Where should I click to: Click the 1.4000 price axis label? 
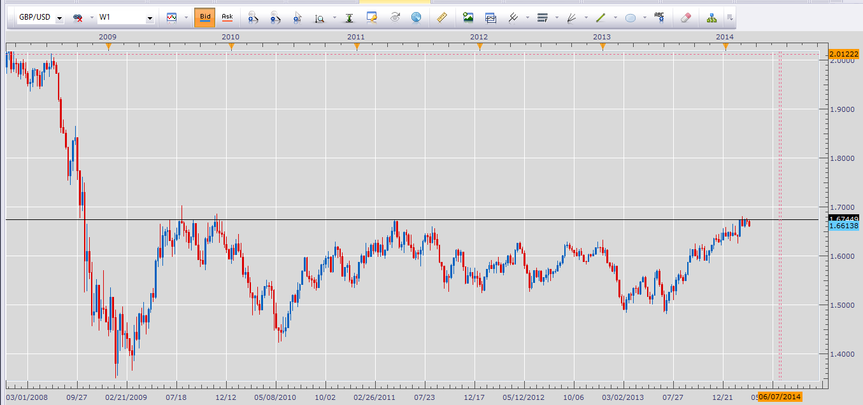pos(842,354)
